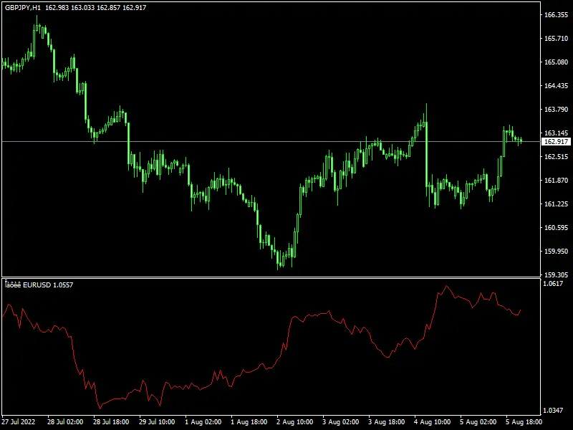Click the 159.950 price axis label
The height and width of the screenshot is (430, 573).
[557, 252]
